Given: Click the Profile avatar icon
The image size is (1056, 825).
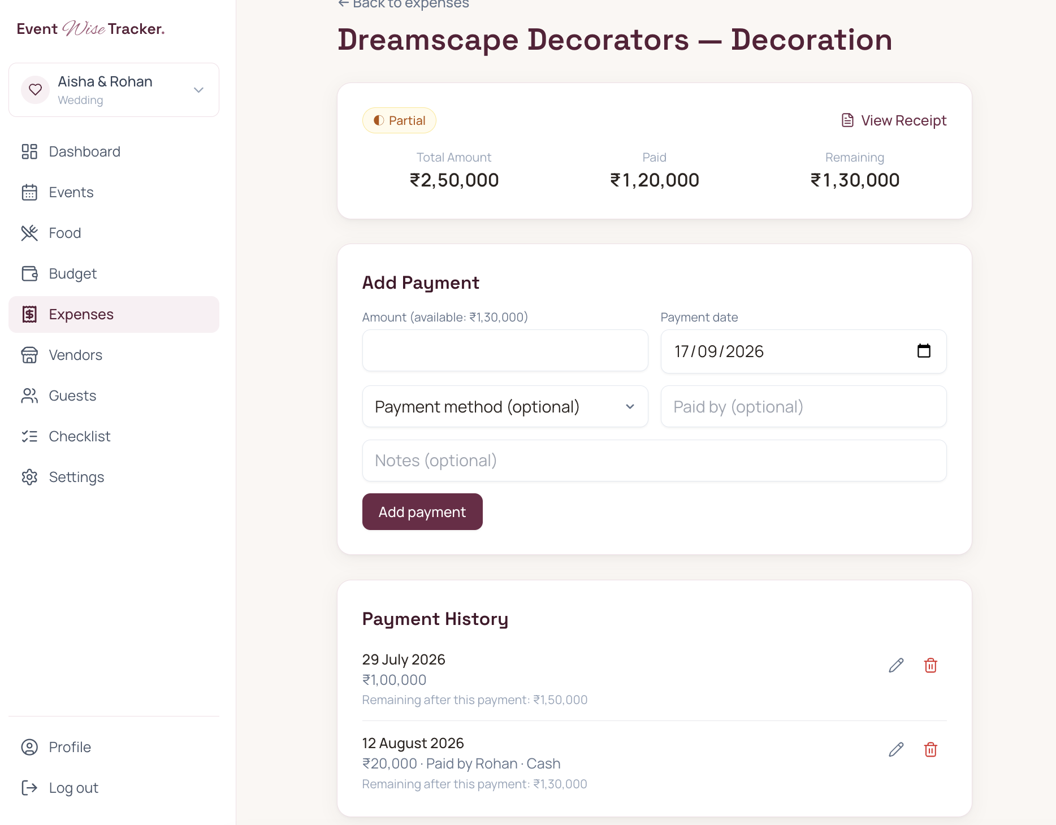Looking at the screenshot, I should tap(29, 747).
